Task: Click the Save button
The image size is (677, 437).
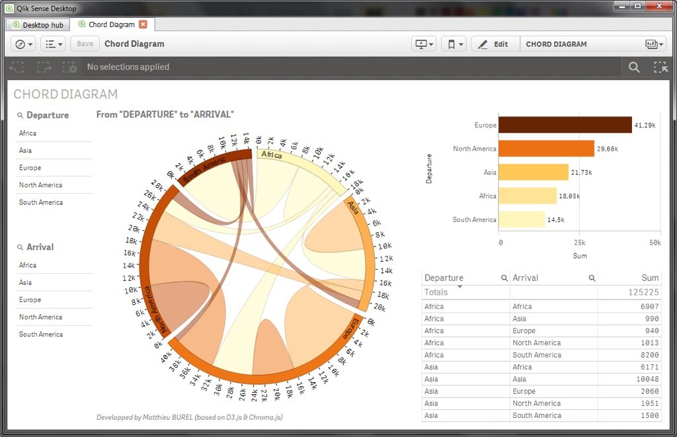Action: [85, 44]
